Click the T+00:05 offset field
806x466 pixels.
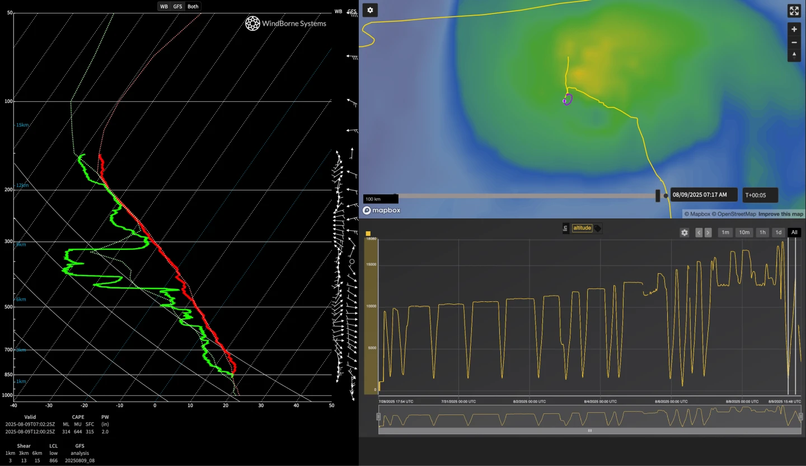[760, 195]
